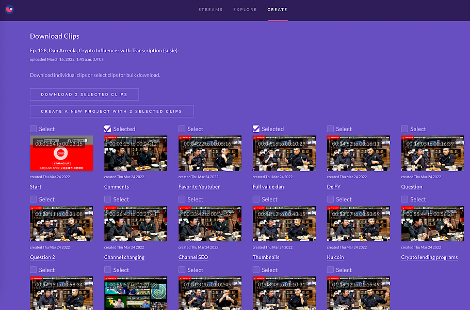Image resolution: width=470 pixels, height=310 pixels.
Task: Select checkbox above the 01:08:48 clip
Action: [x=256, y=270]
